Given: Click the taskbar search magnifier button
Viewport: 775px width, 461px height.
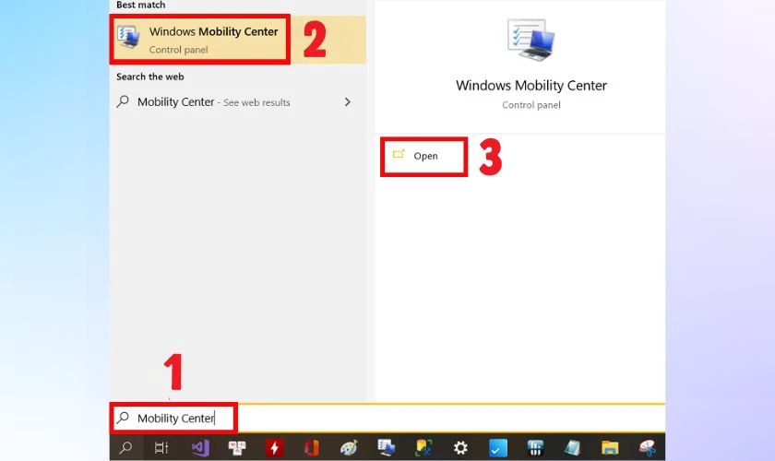Looking at the screenshot, I should (125, 448).
